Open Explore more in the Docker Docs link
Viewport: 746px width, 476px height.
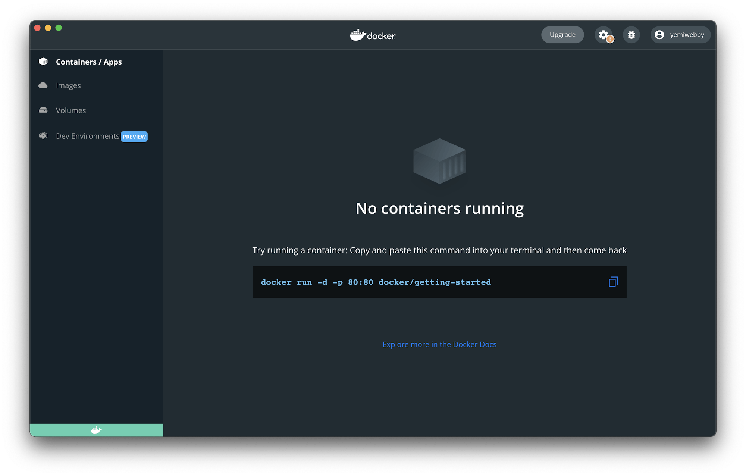(x=439, y=344)
